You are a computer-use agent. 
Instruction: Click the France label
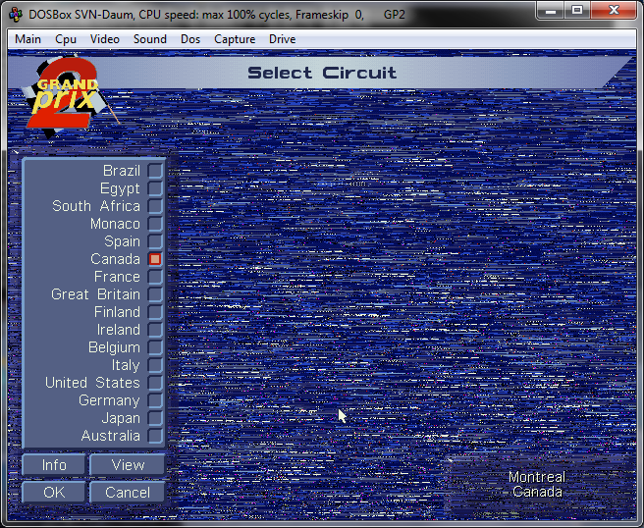[x=117, y=277]
